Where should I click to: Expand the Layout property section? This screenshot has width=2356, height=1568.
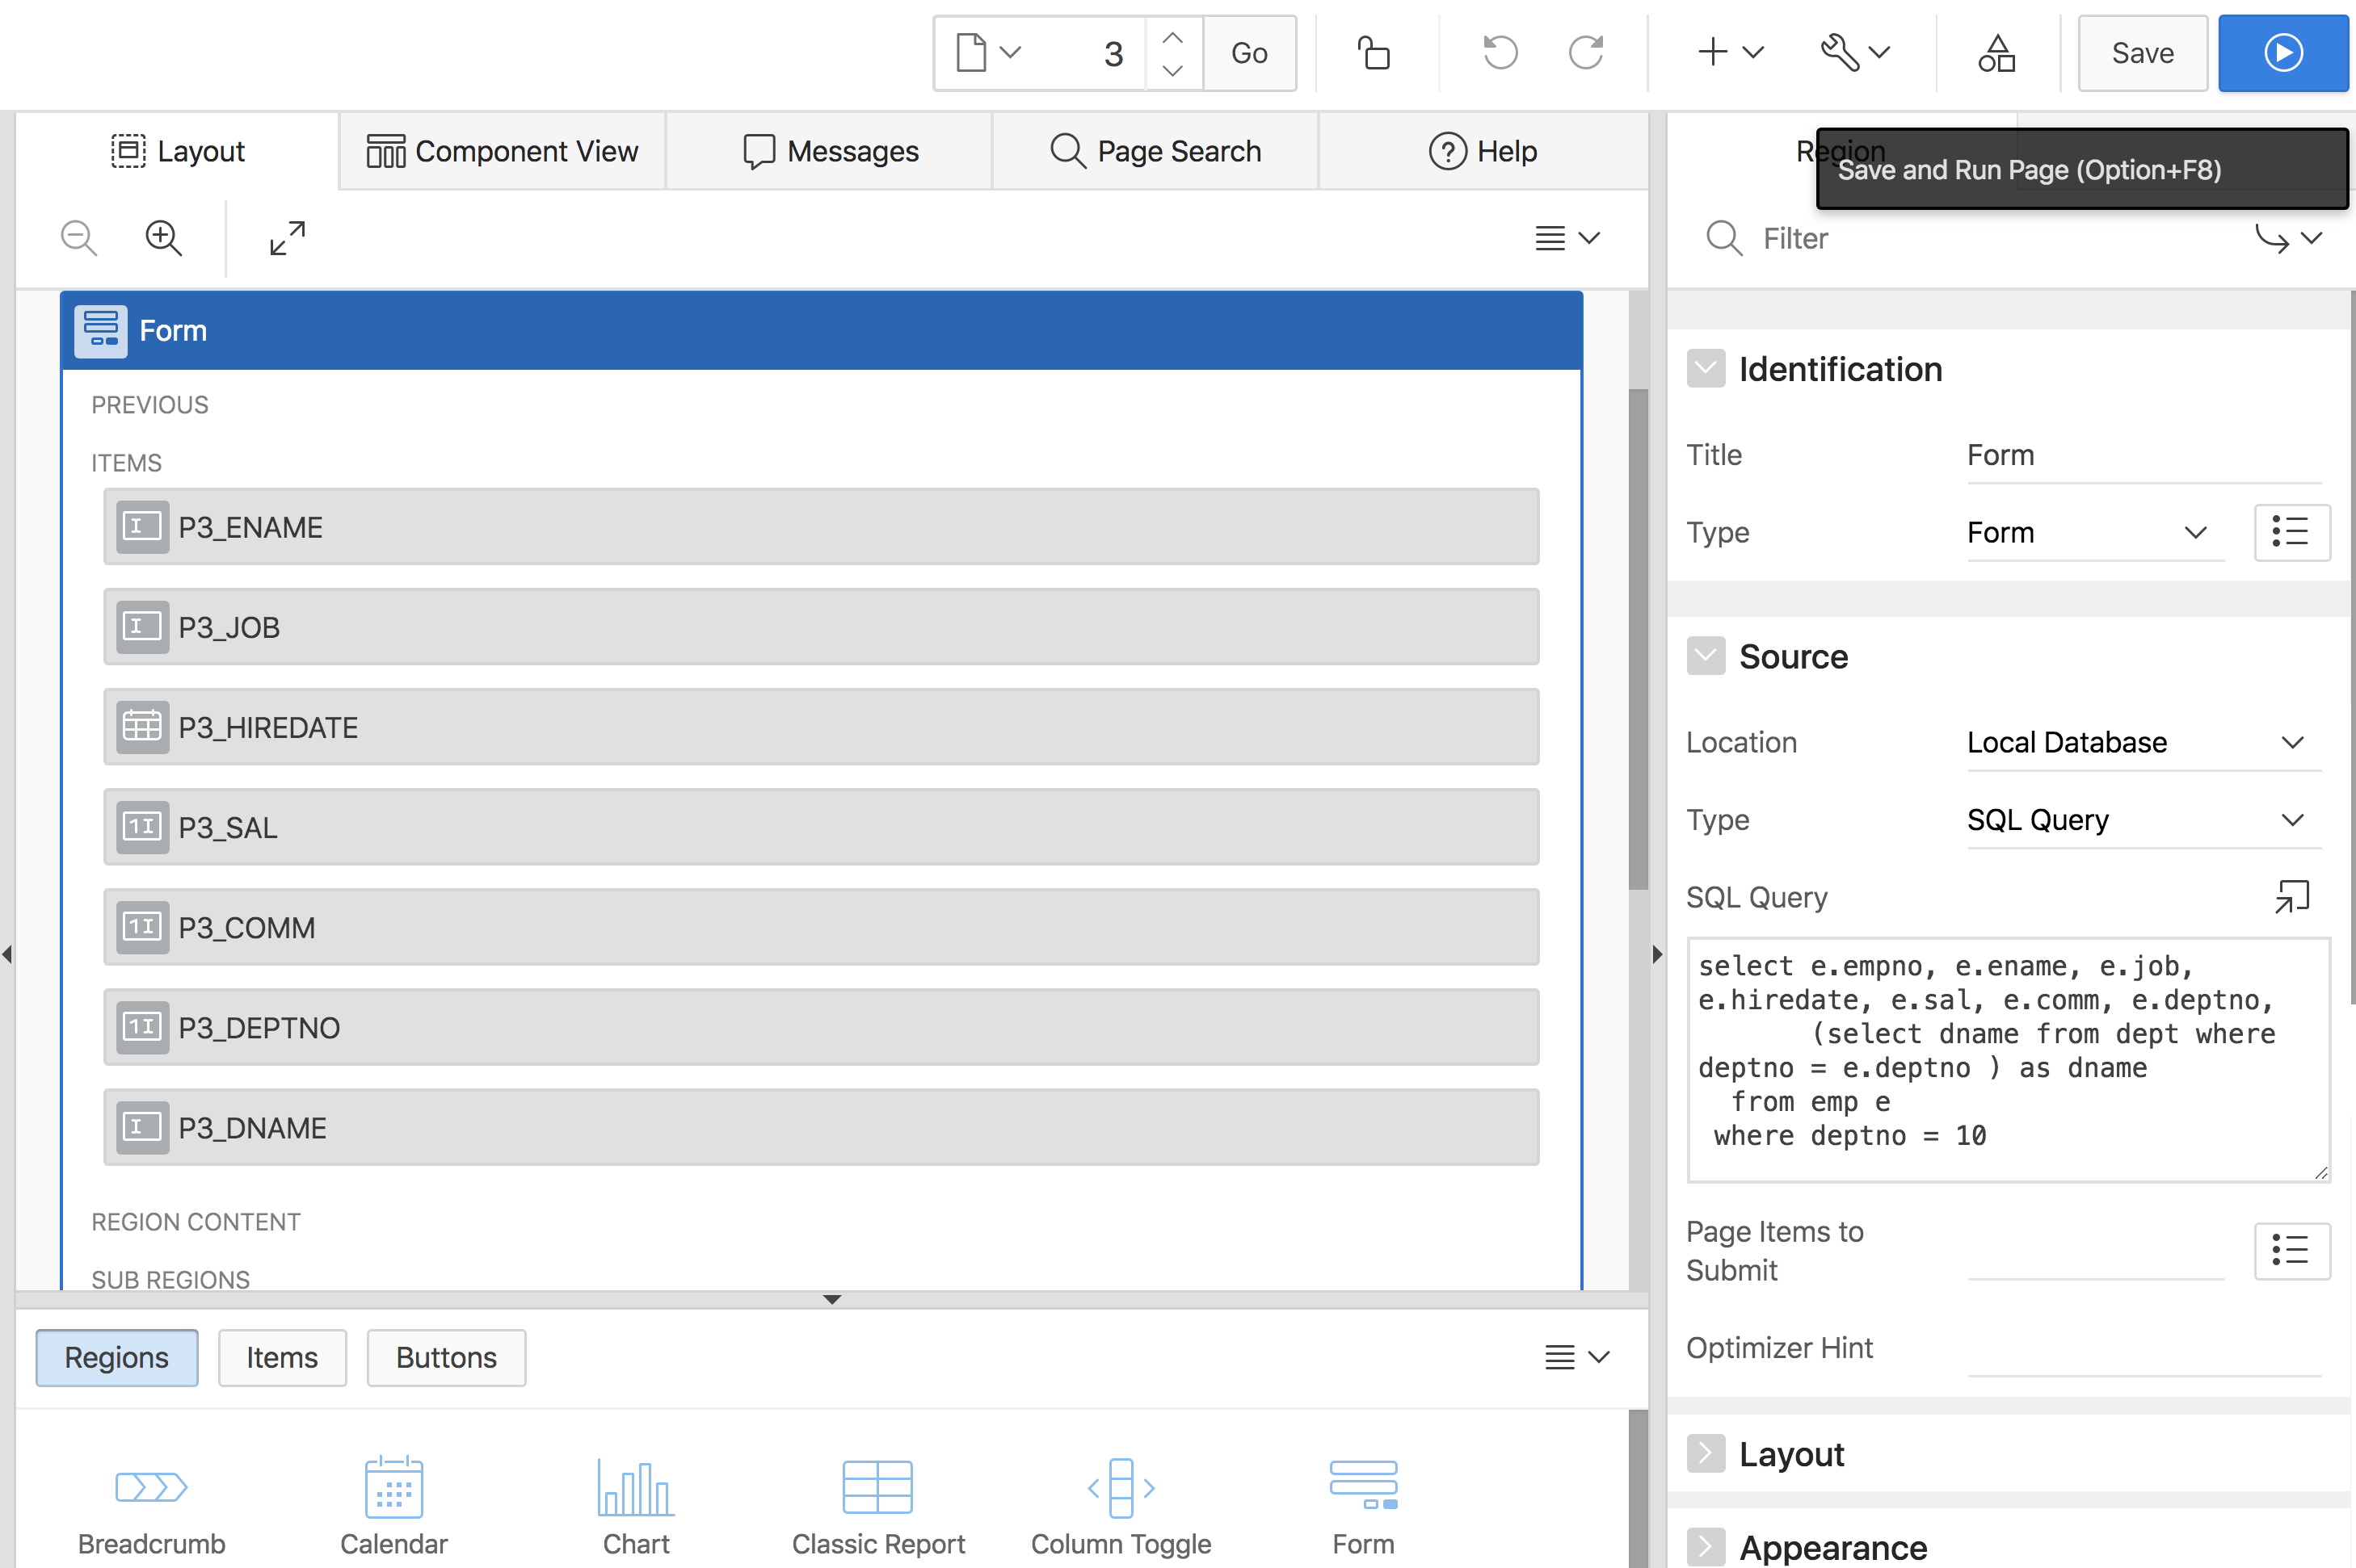(1706, 1453)
